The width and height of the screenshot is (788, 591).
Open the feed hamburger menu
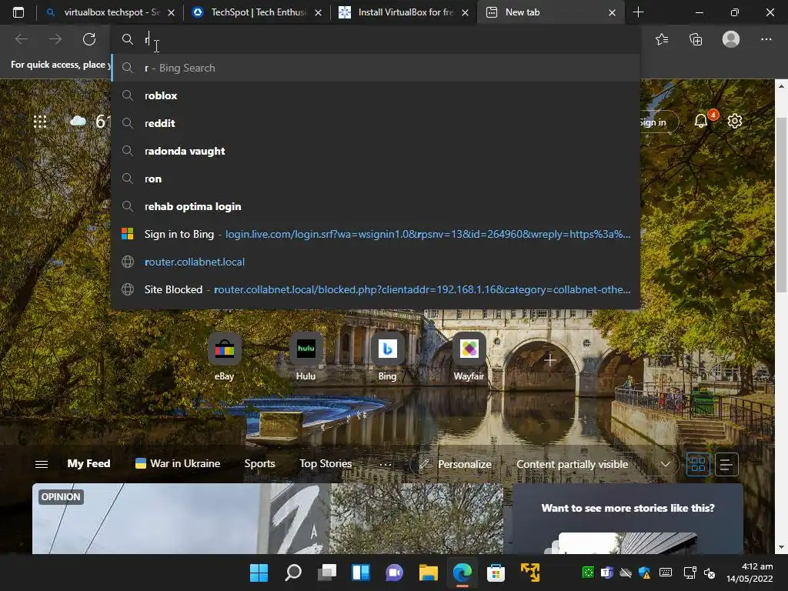coord(42,464)
